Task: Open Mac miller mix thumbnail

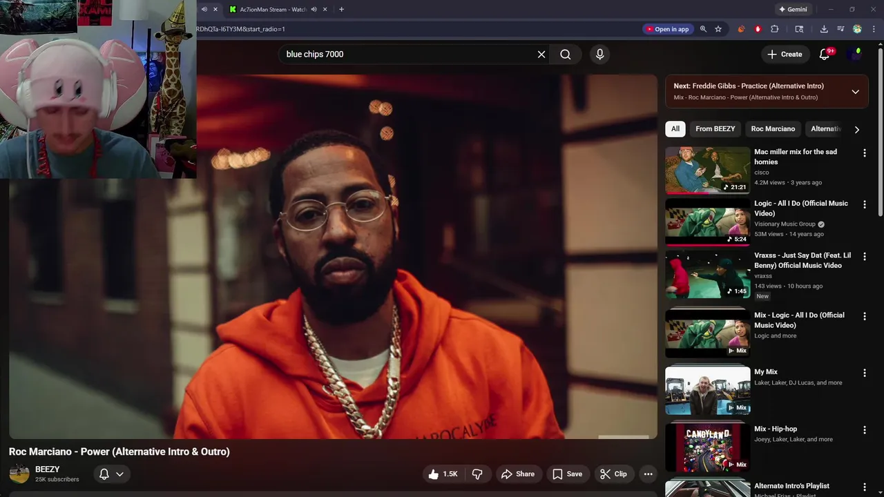Action: [707, 170]
